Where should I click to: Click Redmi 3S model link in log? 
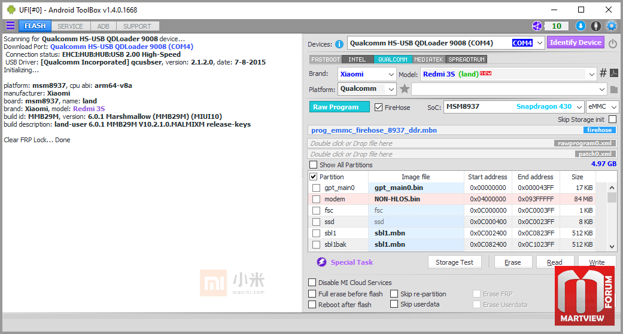pyautogui.click(x=89, y=109)
